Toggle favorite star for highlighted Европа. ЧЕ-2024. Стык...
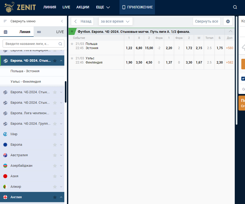Screen dimensions: 245x204 tap(55, 61)
